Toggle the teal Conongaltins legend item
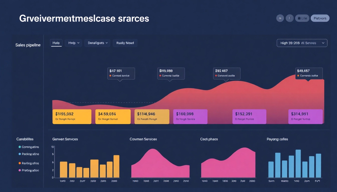This screenshot has height=192, width=337. [20, 147]
